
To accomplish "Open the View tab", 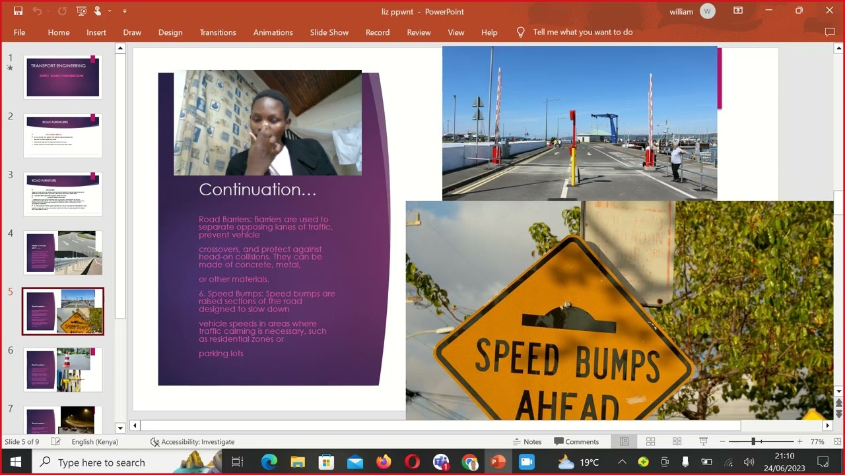I will pyautogui.click(x=456, y=32).
